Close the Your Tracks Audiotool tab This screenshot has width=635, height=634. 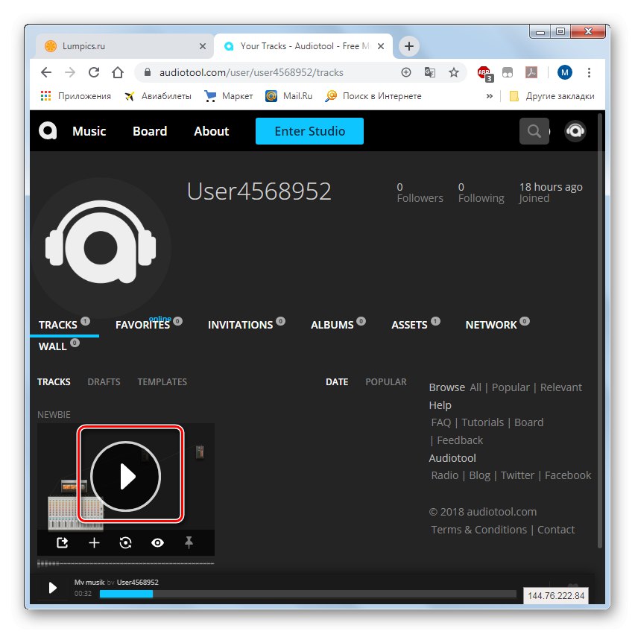point(381,46)
